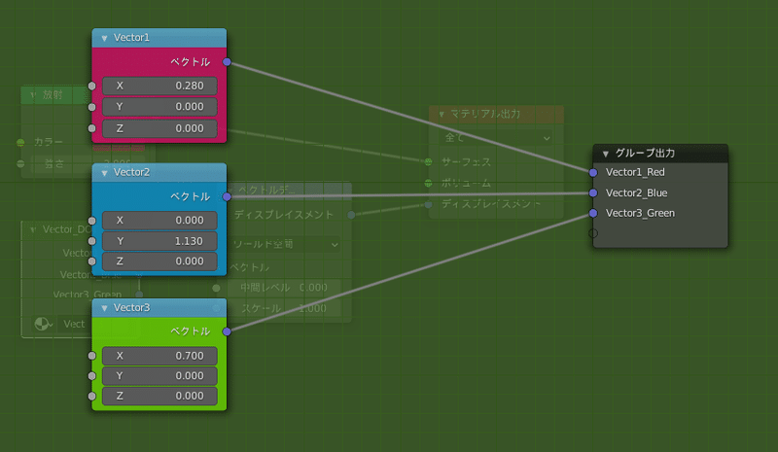Click Vector3 ベクトル output socket
778x452 pixels.
point(227,331)
